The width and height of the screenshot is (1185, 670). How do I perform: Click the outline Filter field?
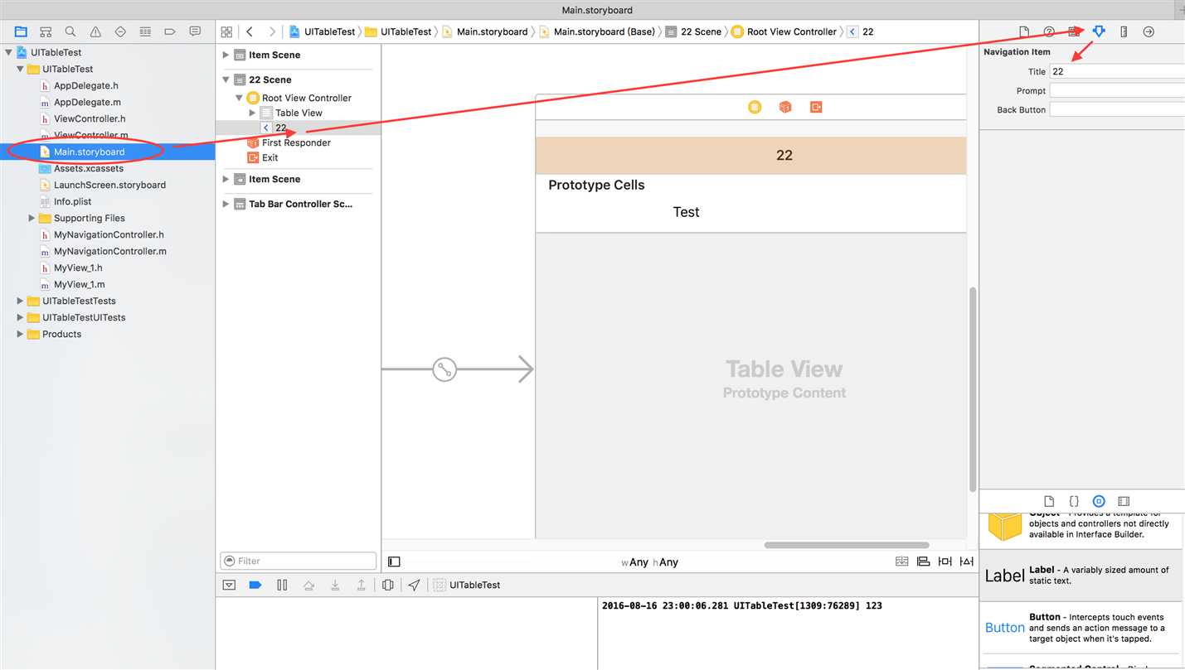(299, 561)
